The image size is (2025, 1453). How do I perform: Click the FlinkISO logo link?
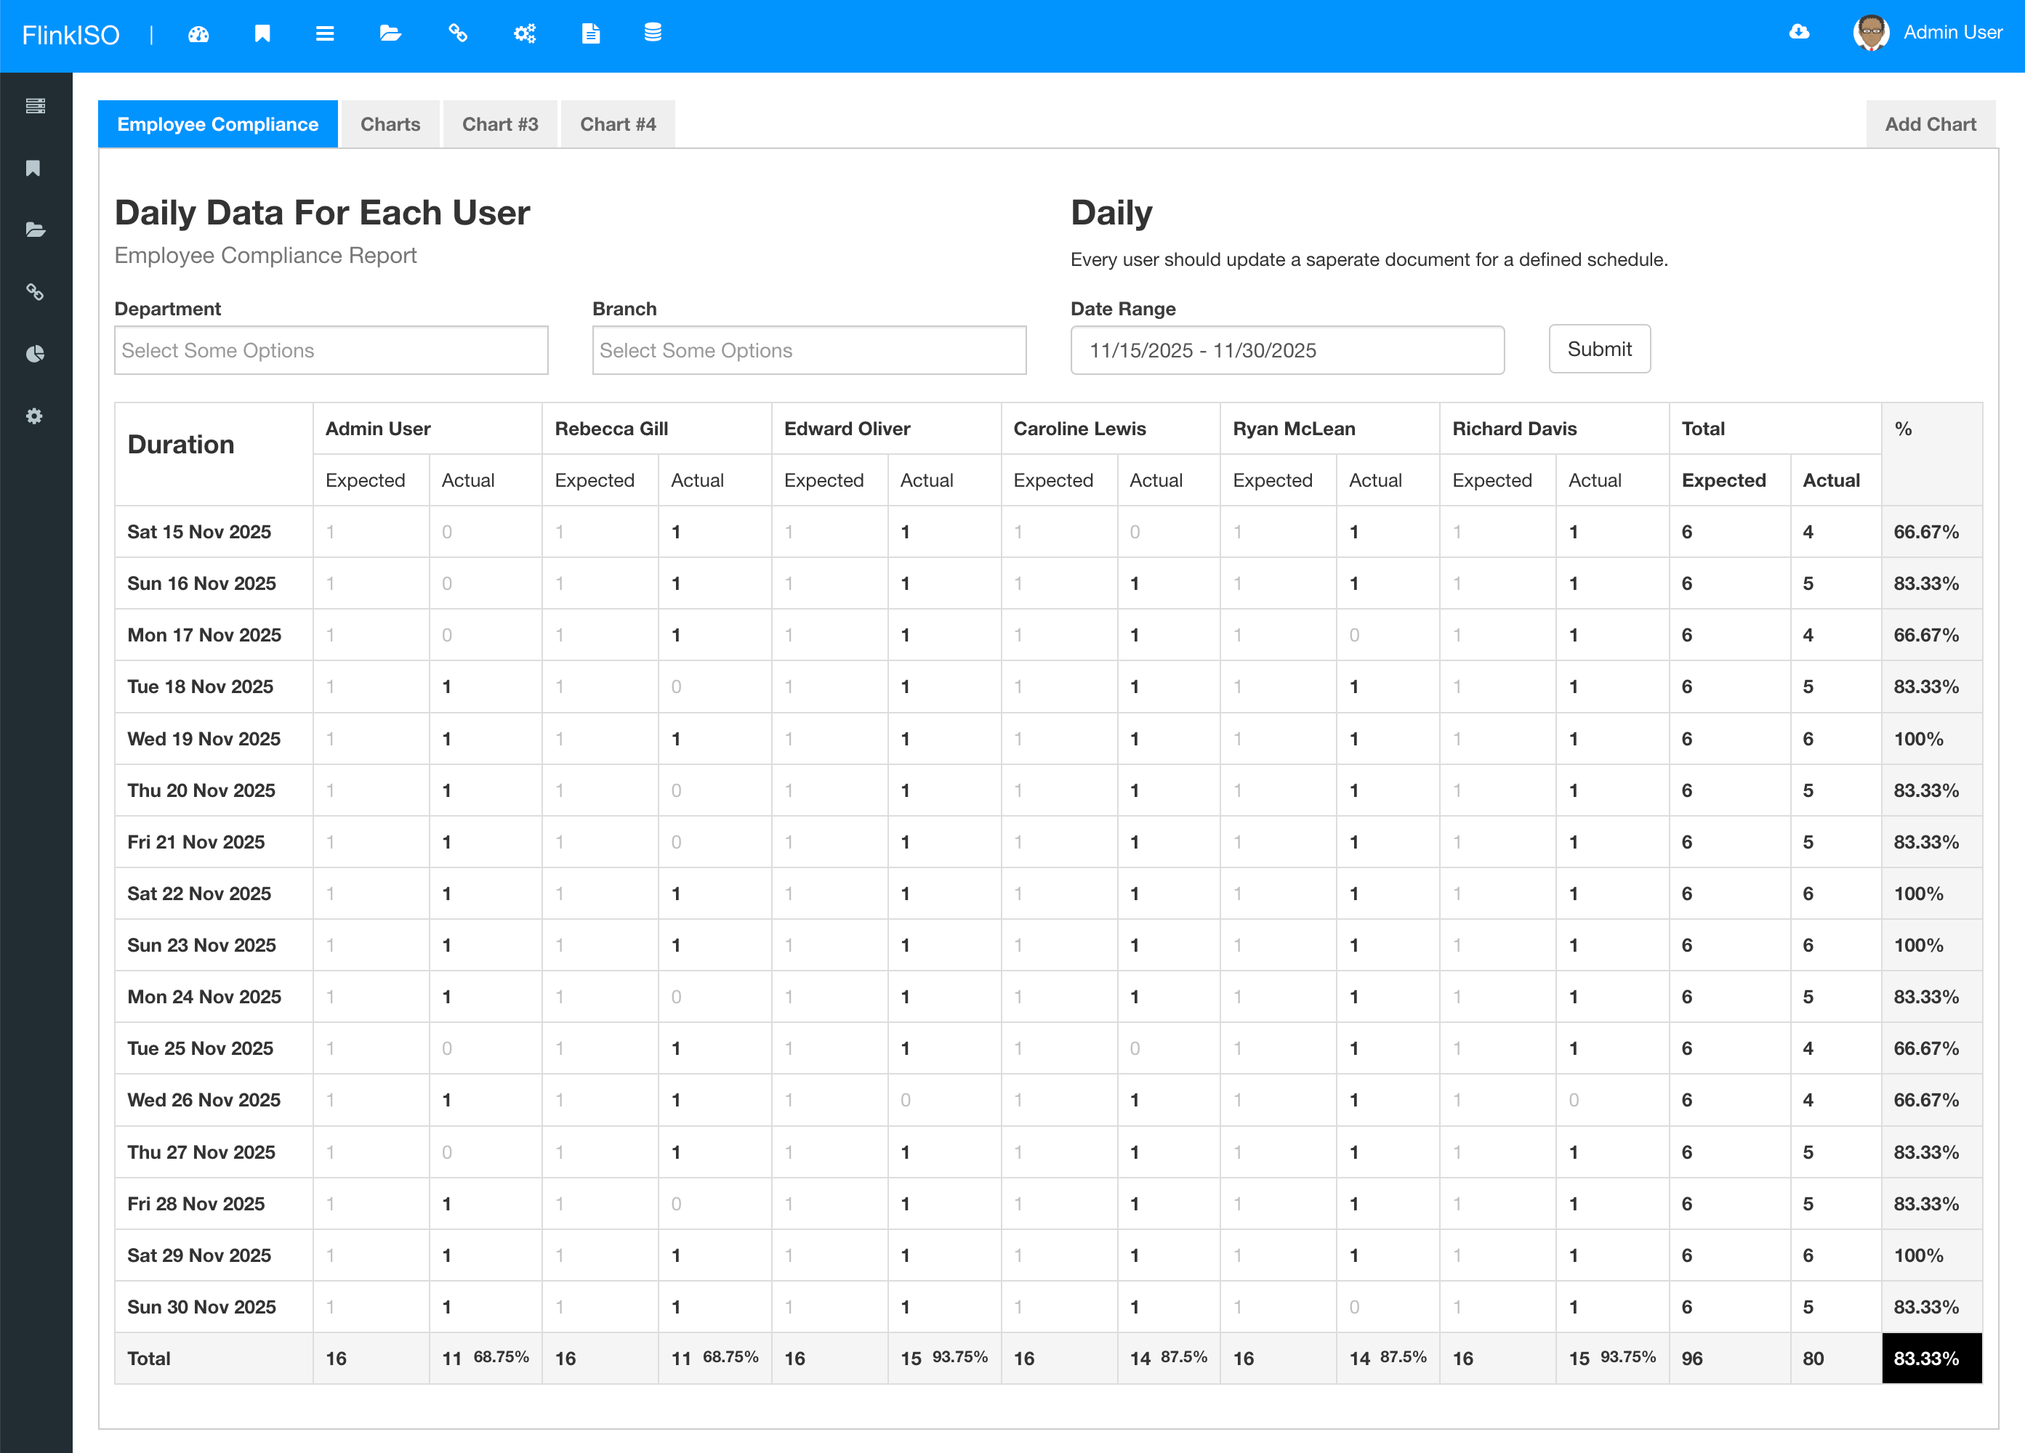(x=71, y=35)
